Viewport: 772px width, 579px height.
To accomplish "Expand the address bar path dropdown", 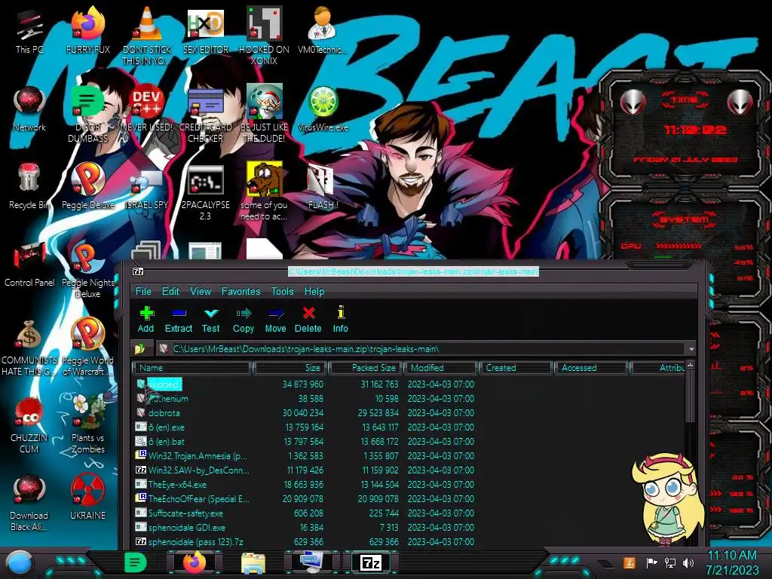I will click(x=691, y=348).
